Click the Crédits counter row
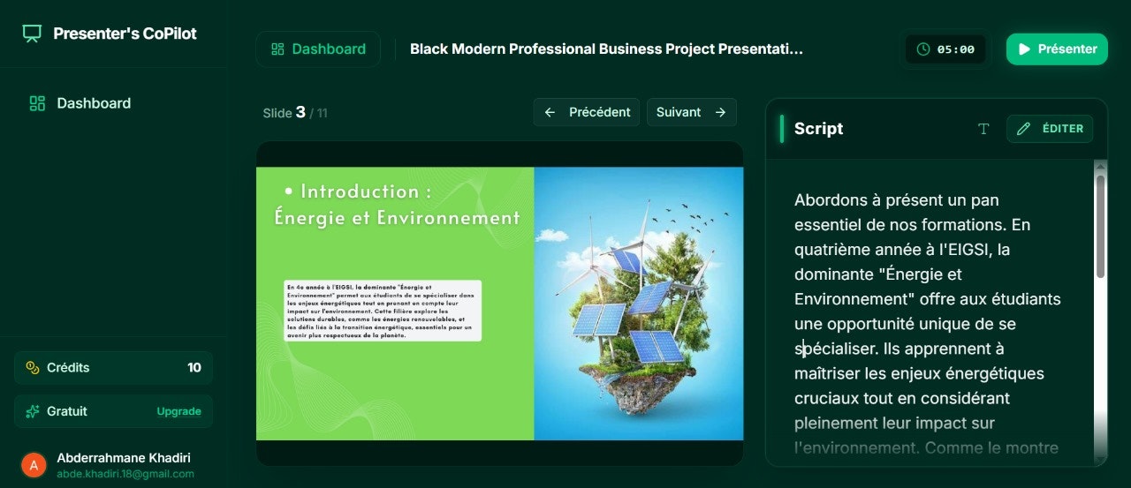Screen dimensions: 1131x488 [x=113, y=368]
